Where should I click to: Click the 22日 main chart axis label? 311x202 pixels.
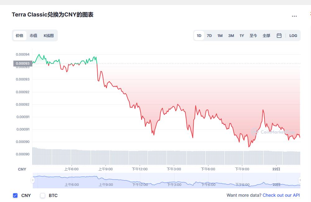[x=276, y=169]
